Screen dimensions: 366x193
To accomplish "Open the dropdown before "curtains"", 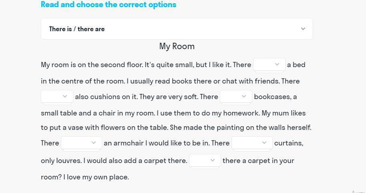I will click(x=252, y=143).
